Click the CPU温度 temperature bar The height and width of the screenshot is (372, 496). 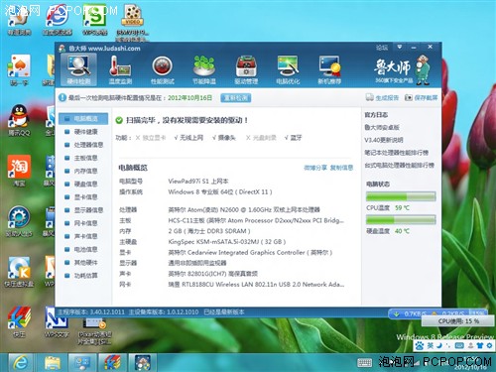(401, 196)
